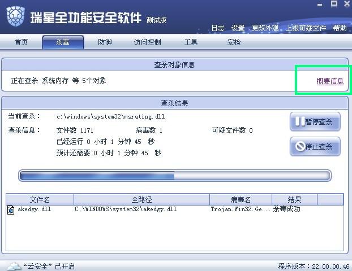Click the 病毒数 1 value

[149, 130]
